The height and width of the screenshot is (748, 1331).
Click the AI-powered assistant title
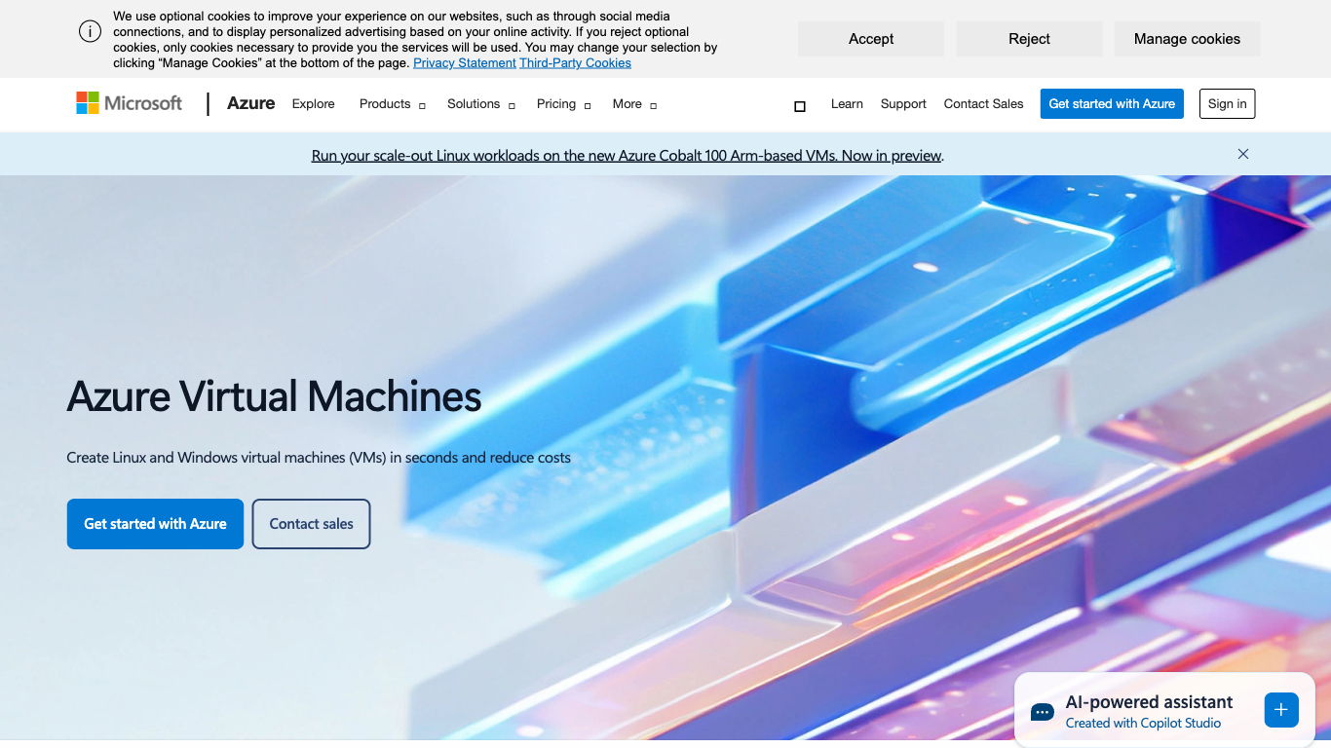tap(1149, 702)
